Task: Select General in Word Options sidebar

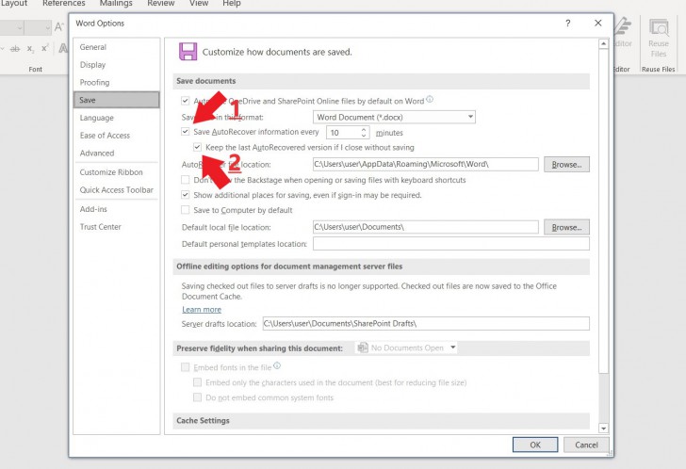Action: tap(117, 47)
